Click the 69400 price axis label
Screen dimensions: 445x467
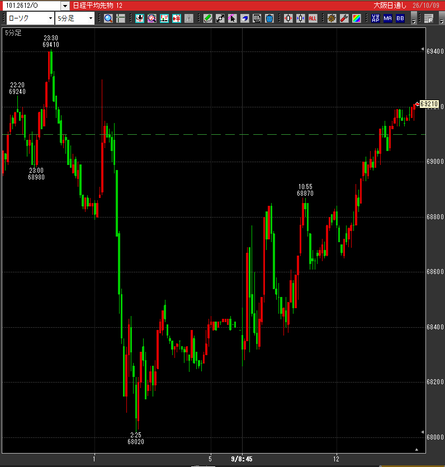coord(435,51)
